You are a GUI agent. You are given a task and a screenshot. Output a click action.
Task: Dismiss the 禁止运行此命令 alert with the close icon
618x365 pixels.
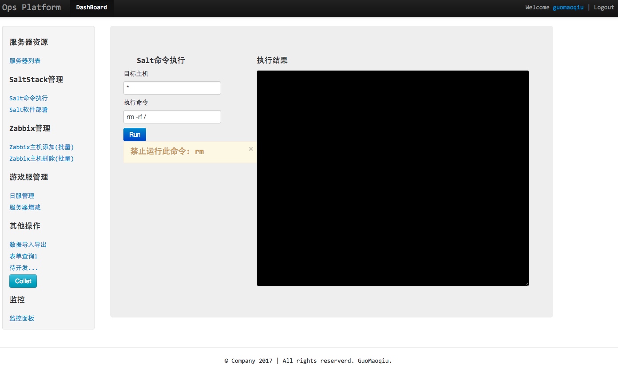tap(251, 149)
